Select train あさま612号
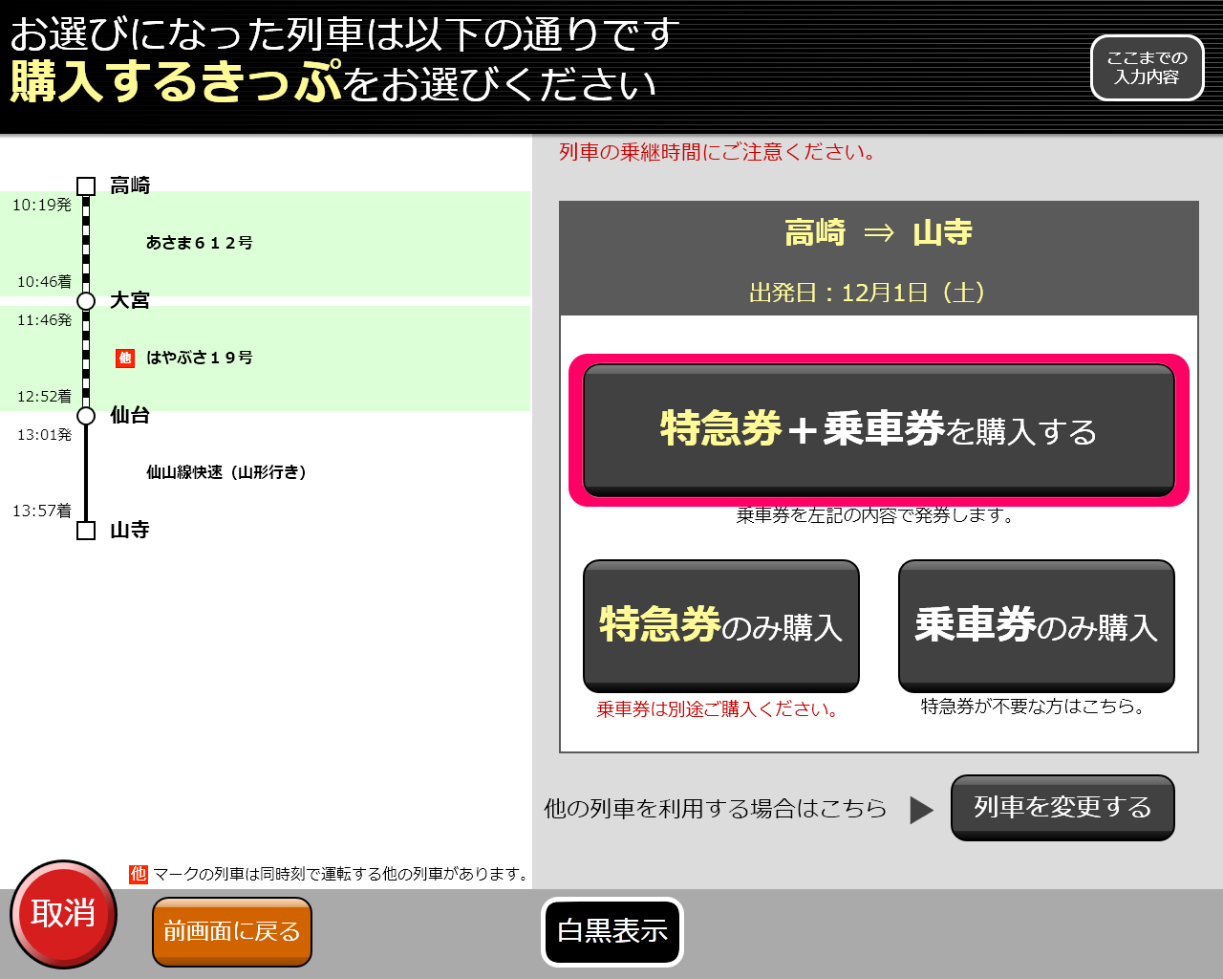 coord(200,243)
